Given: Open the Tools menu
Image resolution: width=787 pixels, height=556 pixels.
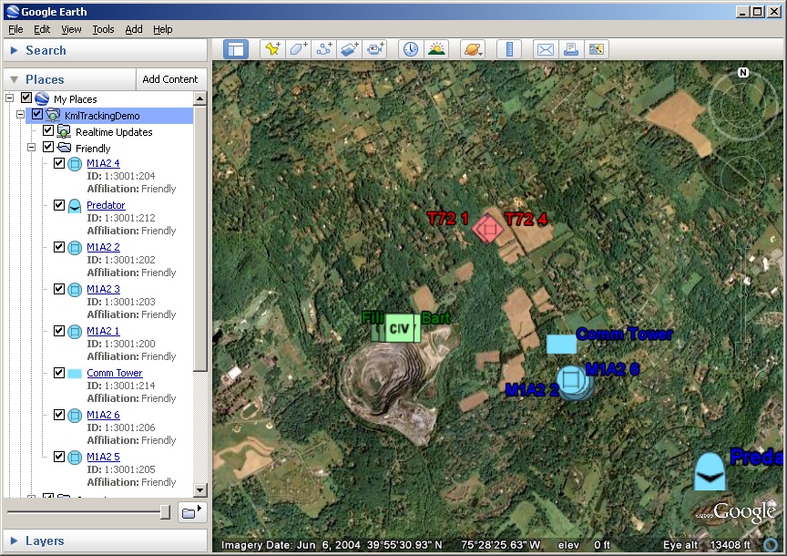Looking at the screenshot, I should point(103,29).
